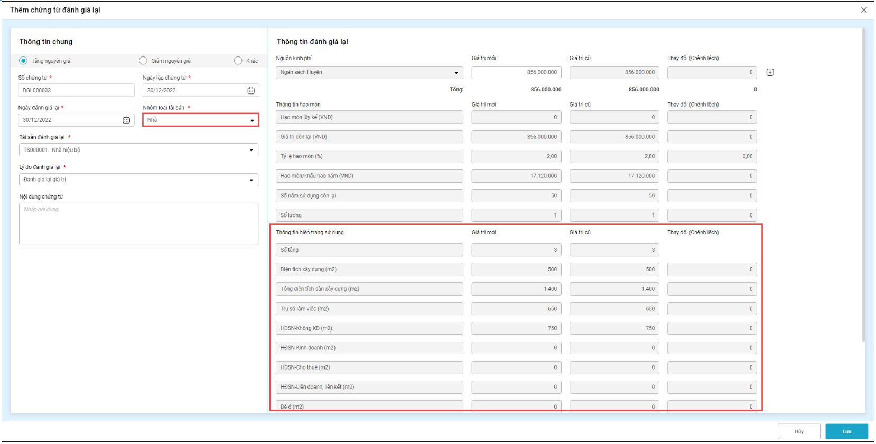Open calendar for Ngày lập chứng từ
876x444 pixels.
click(x=251, y=91)
